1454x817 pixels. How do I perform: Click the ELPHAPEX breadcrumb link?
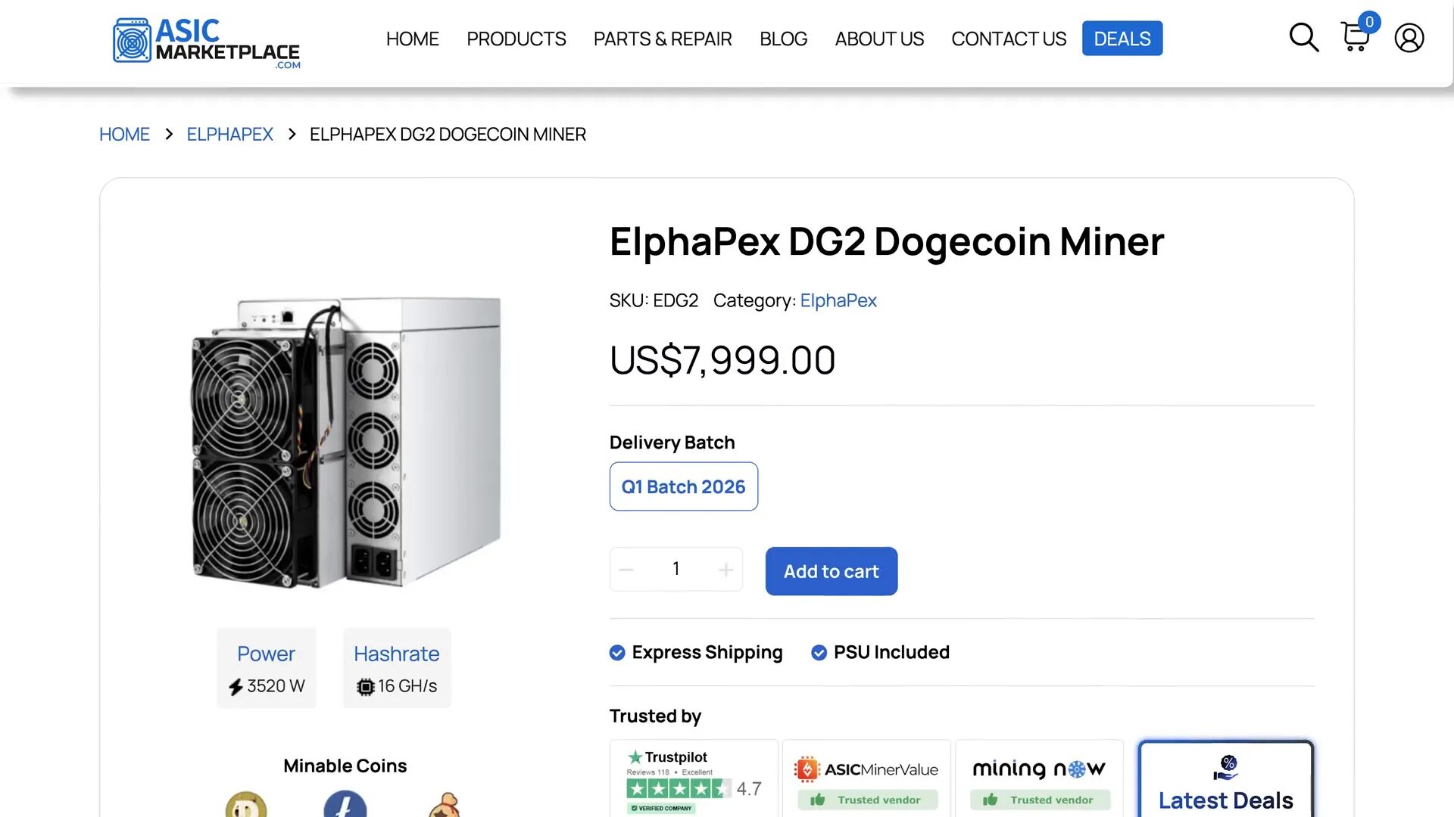[229, 134]
